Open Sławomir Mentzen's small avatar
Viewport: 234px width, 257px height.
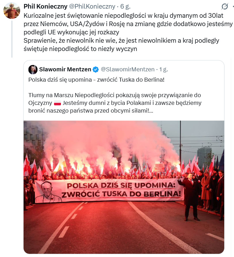point(33,70)
